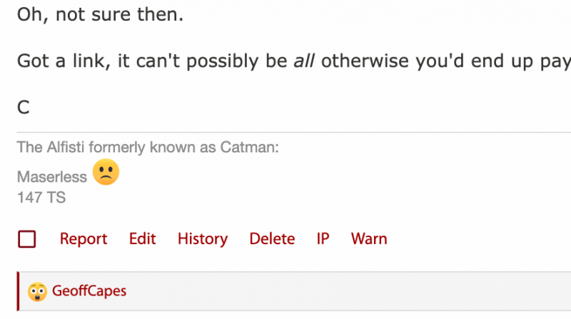Click the 'The Alfisti formerly known as' signature text
This screenshot has width=571, height=319.
tap(116, 147)
